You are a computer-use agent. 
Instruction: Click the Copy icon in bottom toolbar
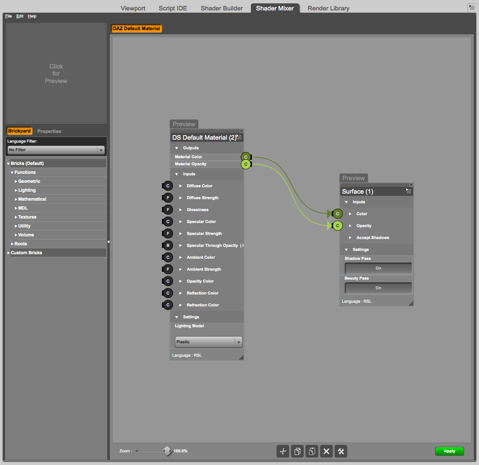[x=297, y=451]
